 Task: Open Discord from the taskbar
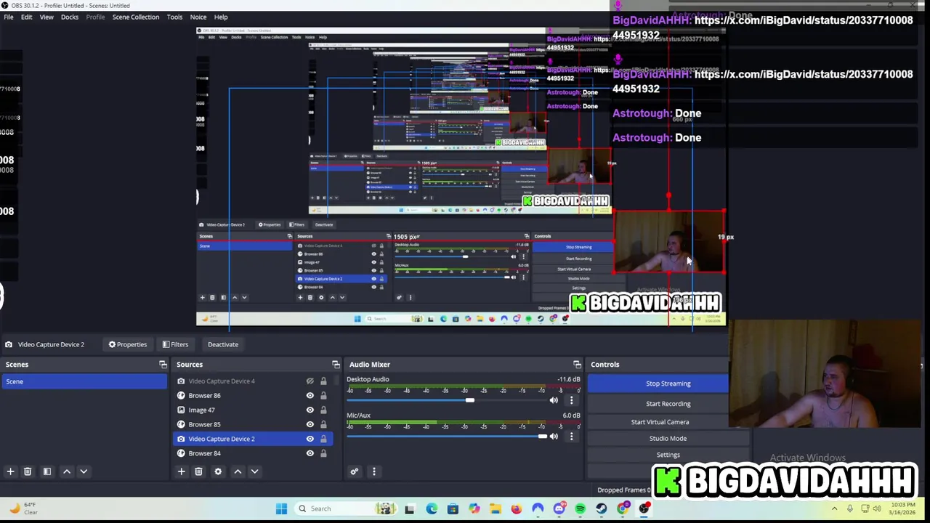click(559, 508)
